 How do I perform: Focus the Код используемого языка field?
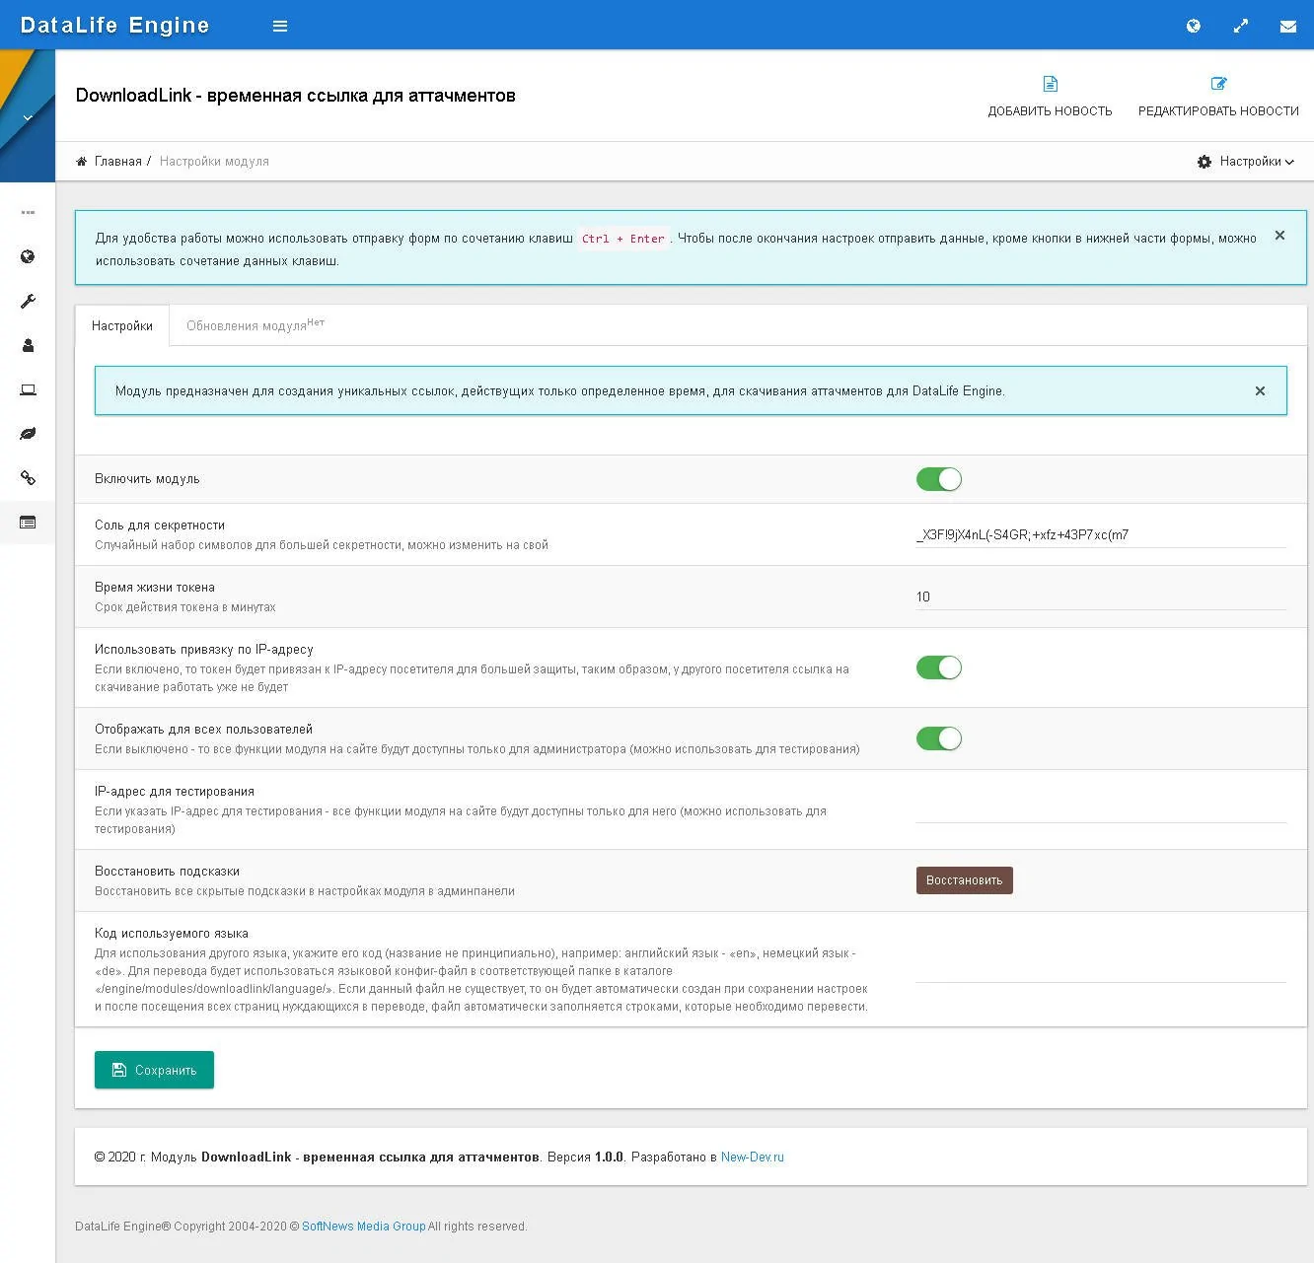tap(1101, 970)
